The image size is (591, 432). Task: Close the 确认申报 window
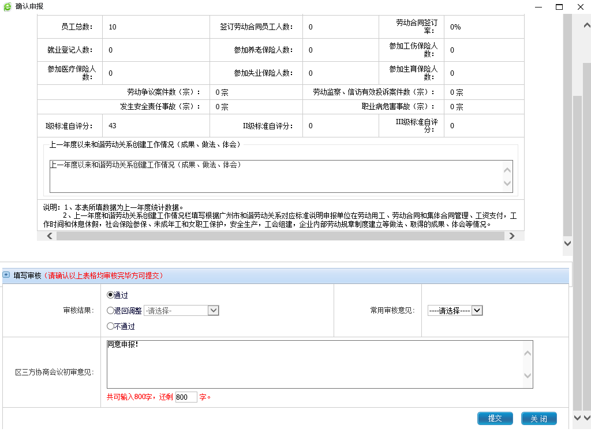click(581, 7)
